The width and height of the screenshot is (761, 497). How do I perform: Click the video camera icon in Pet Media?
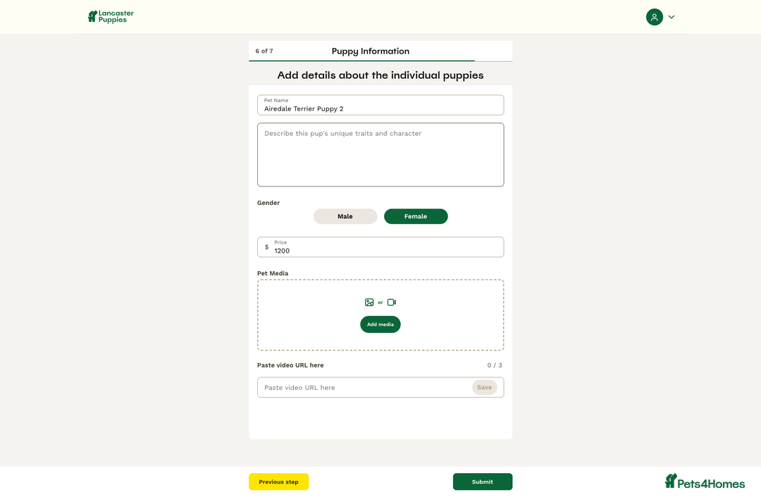[x=392, y=303]
